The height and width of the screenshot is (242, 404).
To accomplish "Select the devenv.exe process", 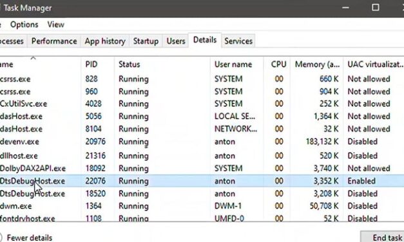I will coord(202,142).
